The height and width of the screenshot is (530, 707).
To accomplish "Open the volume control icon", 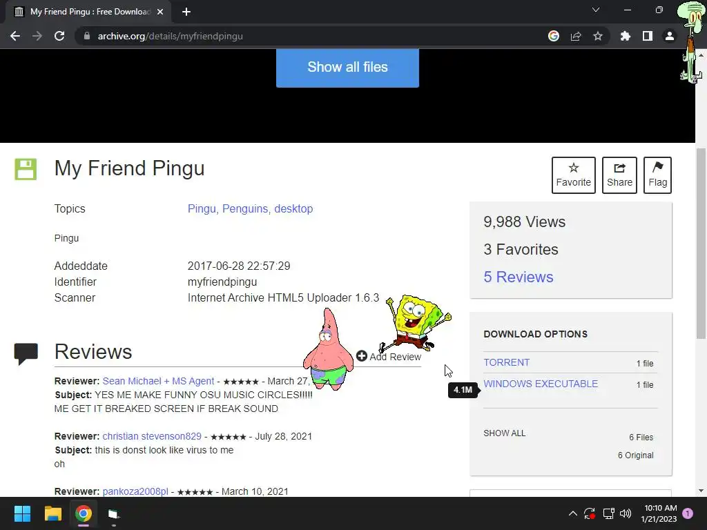I will [x=626, y=513].
